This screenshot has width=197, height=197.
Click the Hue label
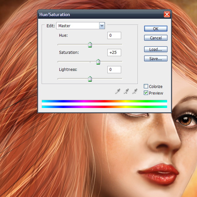(63, 35)
